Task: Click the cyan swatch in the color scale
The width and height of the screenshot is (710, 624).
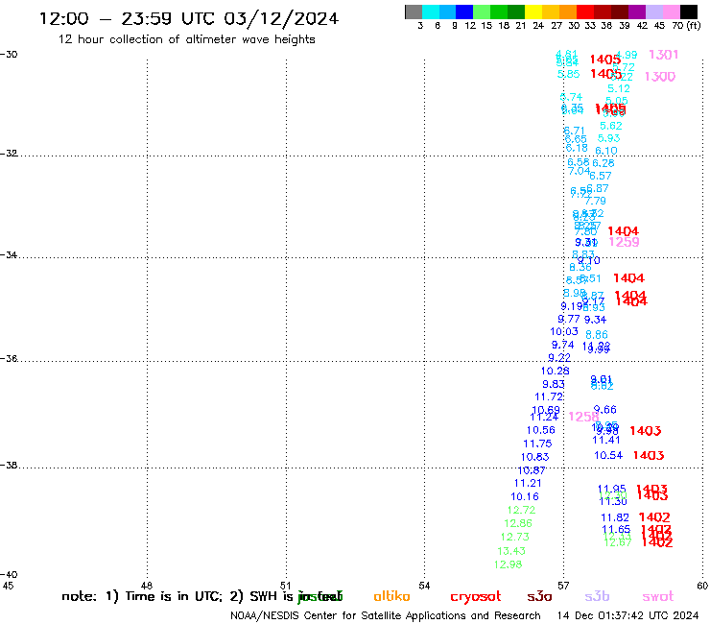Action: tap(431, 12)
